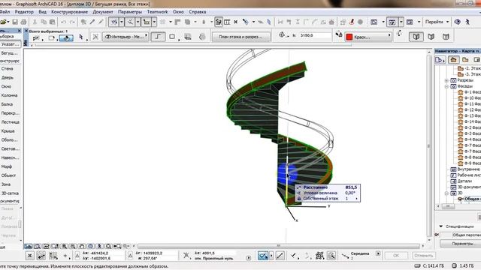Click the X cancel icon in coordinates bar
481x270 pixels.
29,256
